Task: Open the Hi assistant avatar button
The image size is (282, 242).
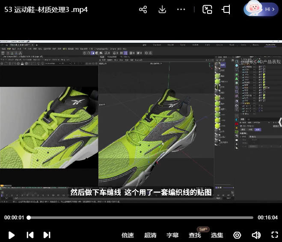Action: [261, 9]
